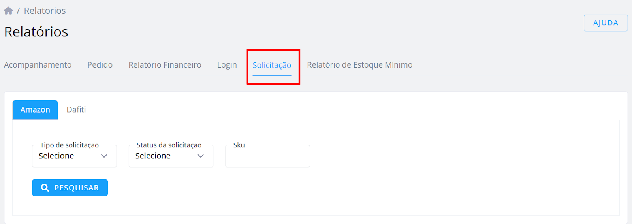Click the magnifier icon on PESQUISAR
The width and height of the screenshot is (632, 224).
[45, 188]
